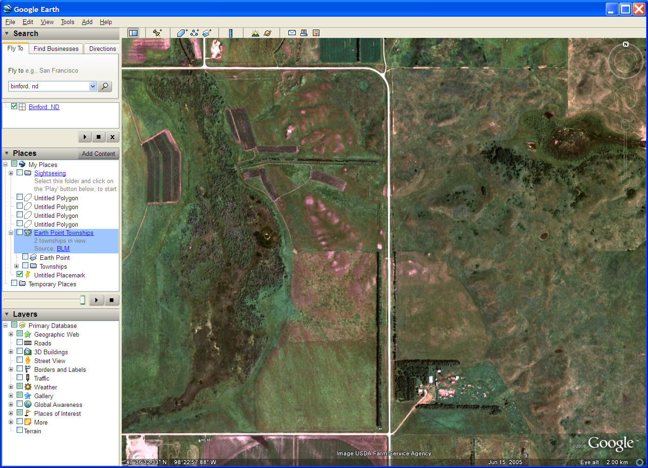Switch to Find Businesses tab
This screenshot has width=648, height=468.
56,49
